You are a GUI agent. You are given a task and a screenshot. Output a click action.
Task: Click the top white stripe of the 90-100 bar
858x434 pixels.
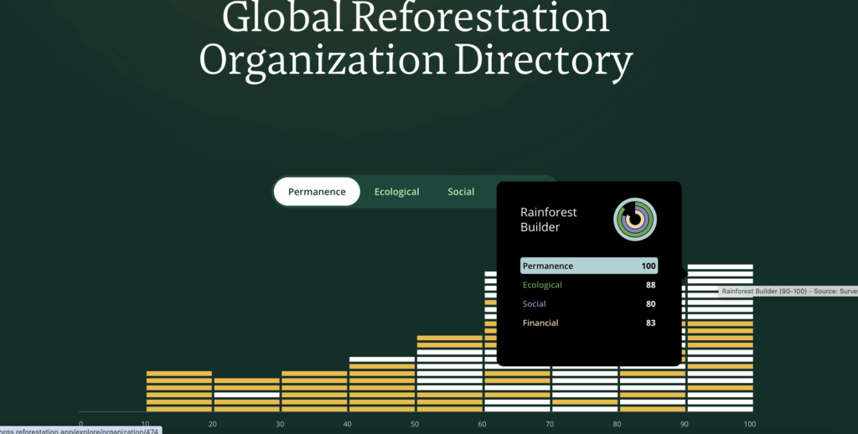(720, 267)
